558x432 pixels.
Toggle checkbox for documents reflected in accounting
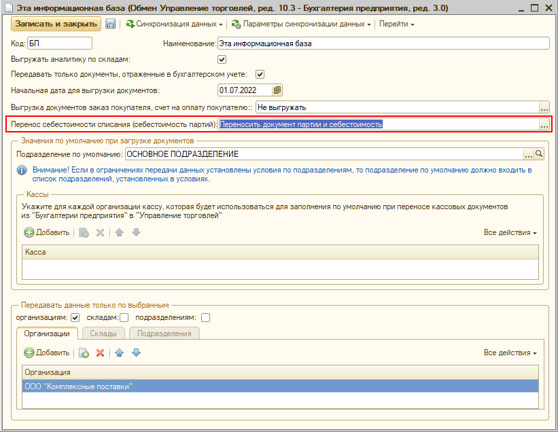tap(260, 74)
